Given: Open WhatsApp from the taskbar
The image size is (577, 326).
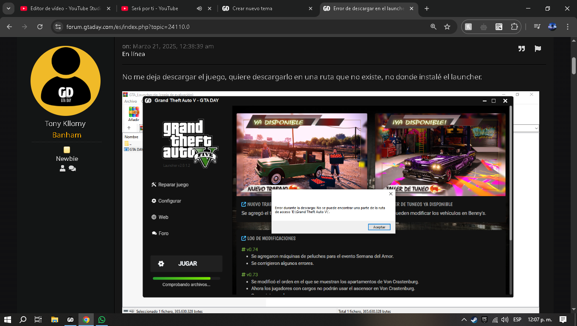Looking at the screenshot, I should point(101,320).
